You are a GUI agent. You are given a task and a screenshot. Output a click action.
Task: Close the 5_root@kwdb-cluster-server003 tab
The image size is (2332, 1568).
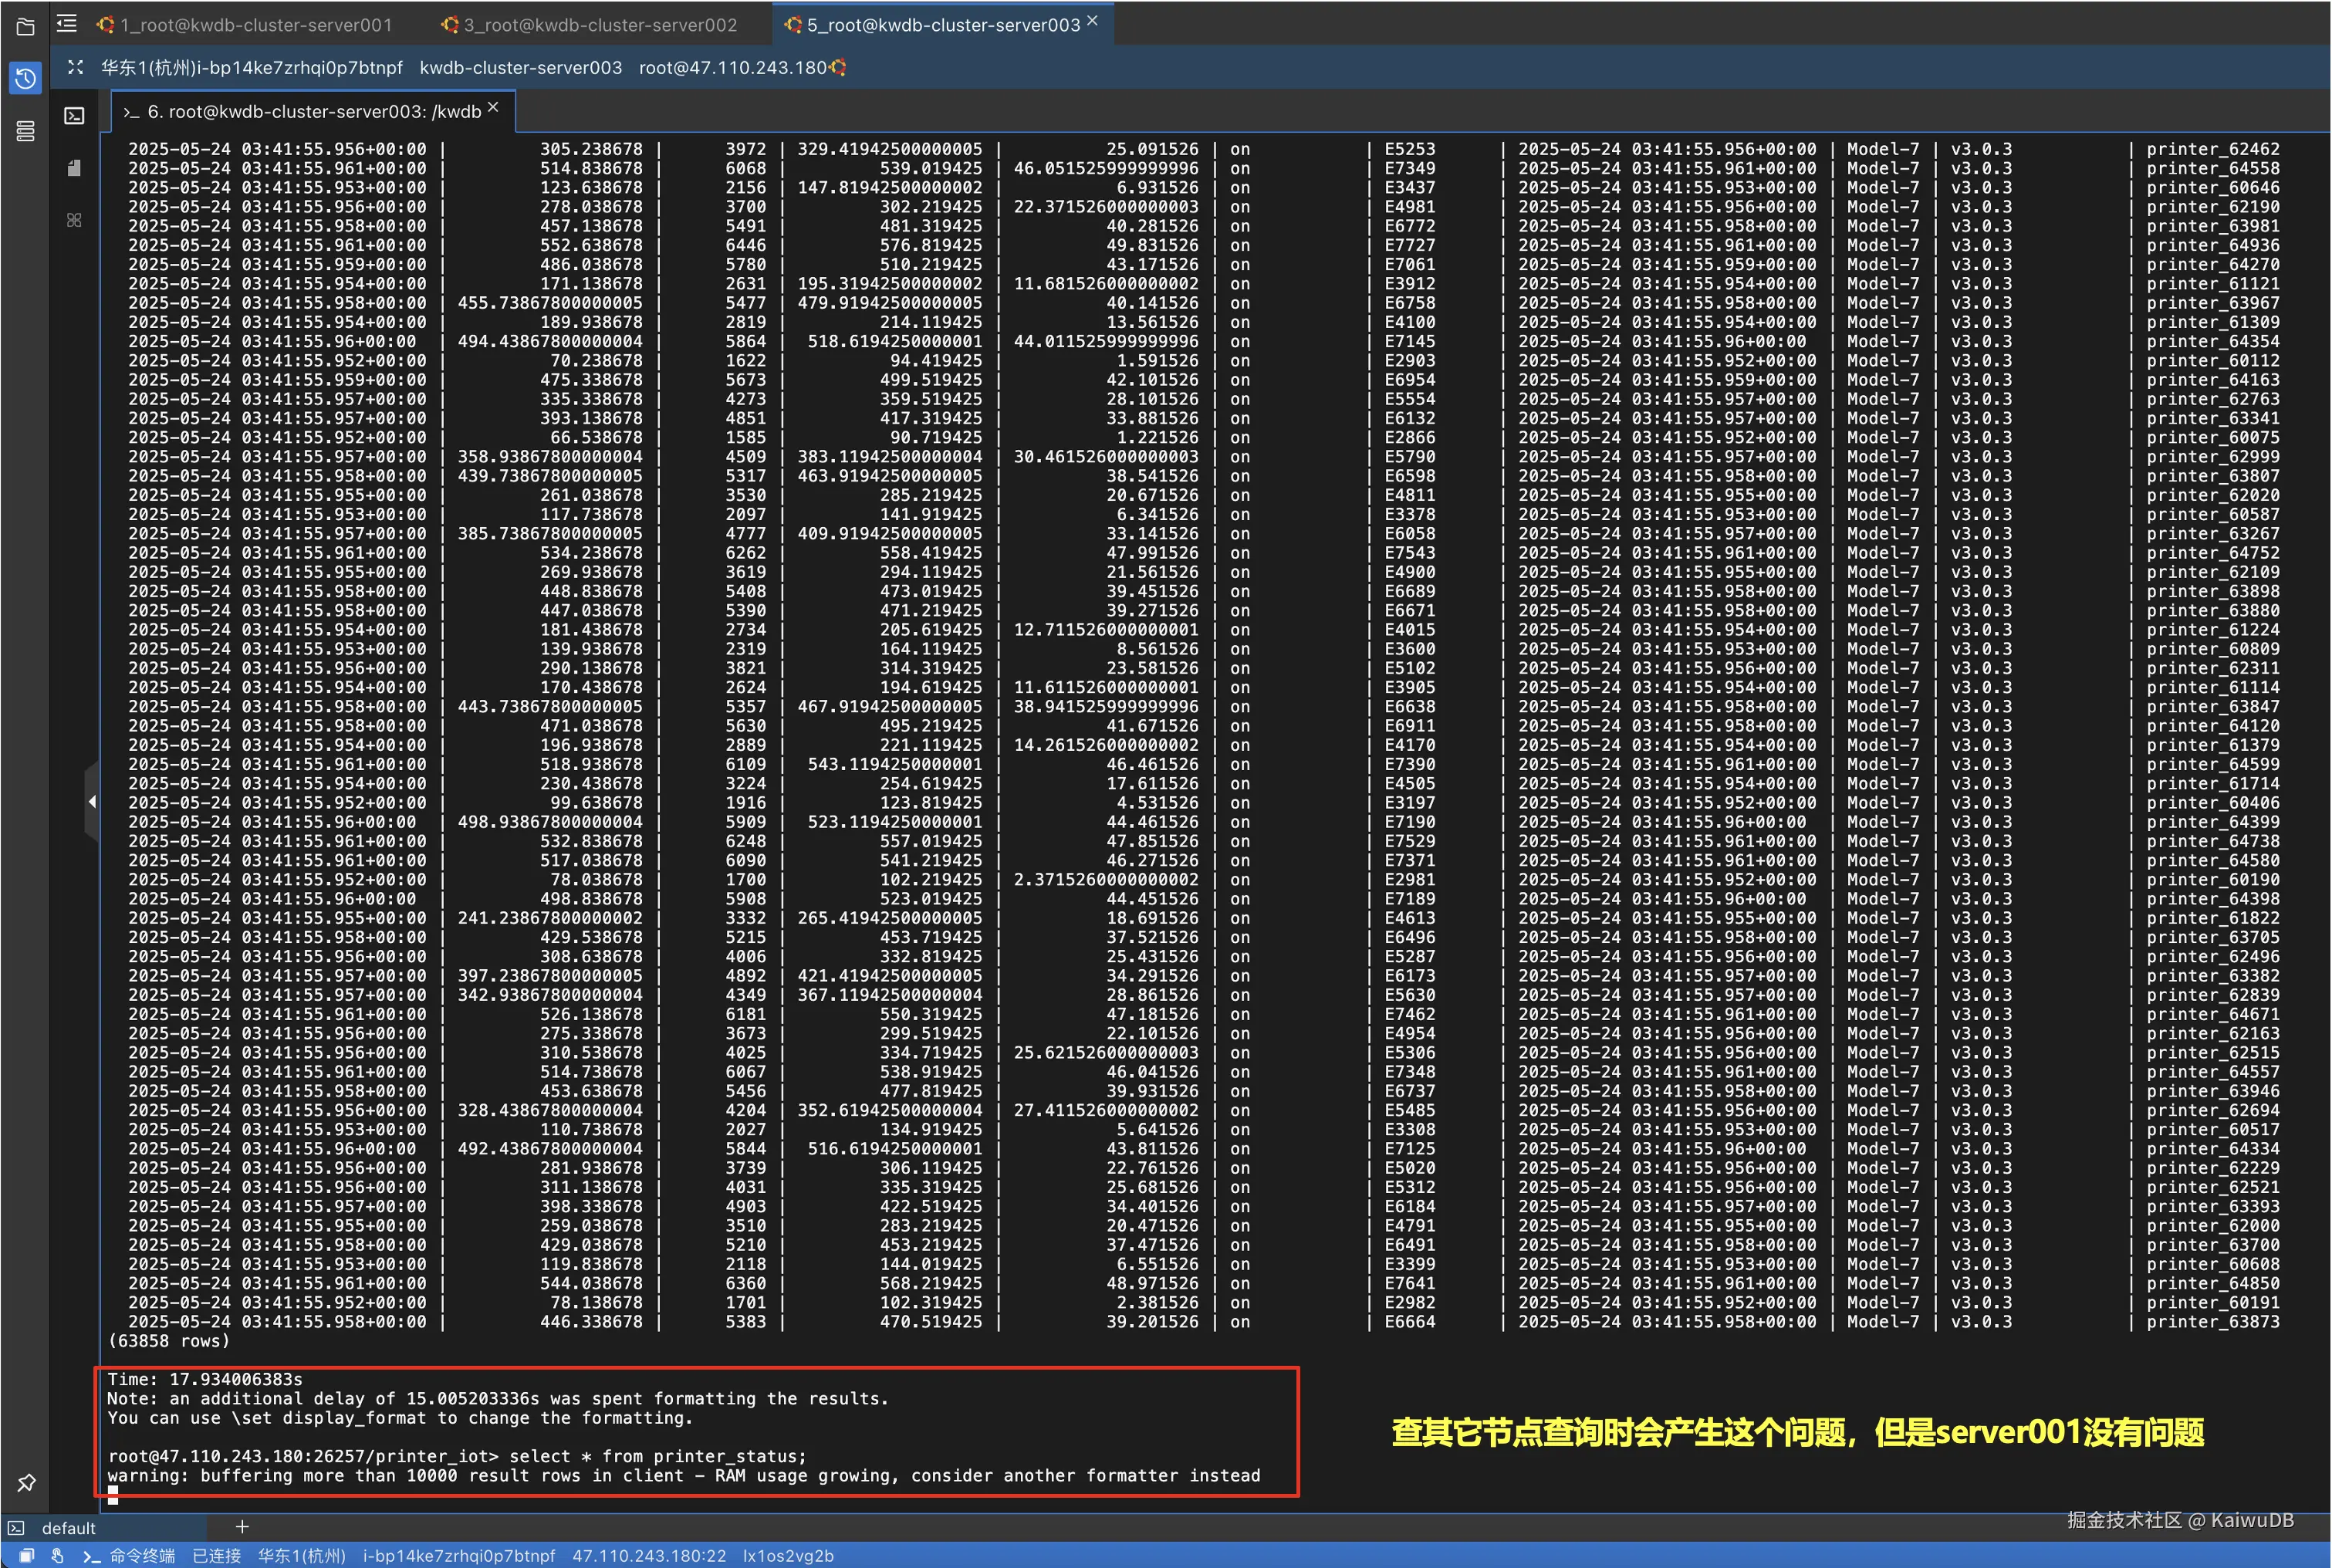[1092, 21]
